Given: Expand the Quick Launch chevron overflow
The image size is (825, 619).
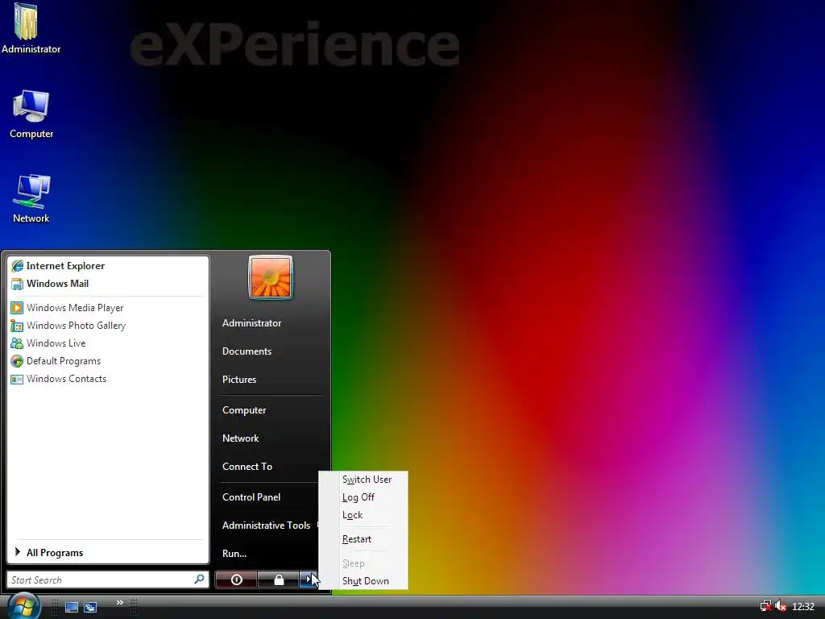Looking at the screenshot, I should click(x=120, y=602).
